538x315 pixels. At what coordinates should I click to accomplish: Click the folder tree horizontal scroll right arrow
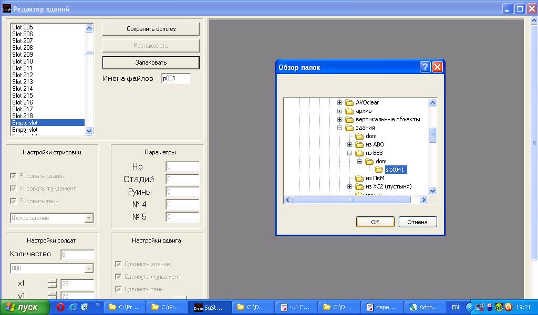click(424, 200)
